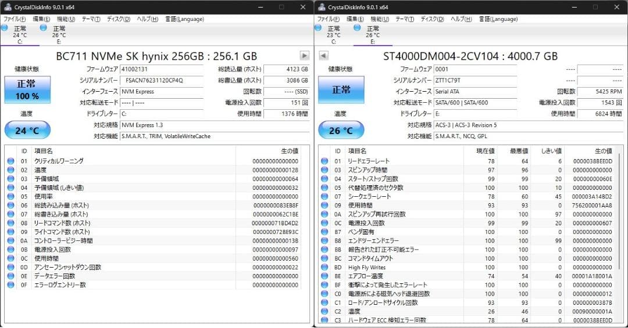Select 報告された訂正不可能エラー row
The image size is (628, 328).
tap(468, 250)
